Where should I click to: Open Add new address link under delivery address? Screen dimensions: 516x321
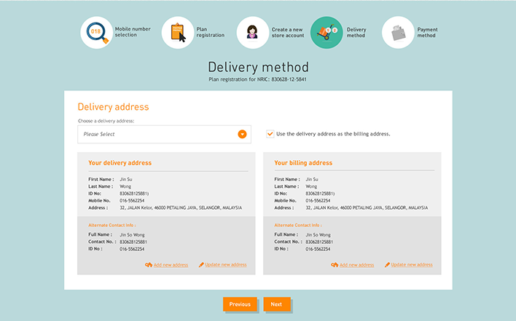(171, 265)
